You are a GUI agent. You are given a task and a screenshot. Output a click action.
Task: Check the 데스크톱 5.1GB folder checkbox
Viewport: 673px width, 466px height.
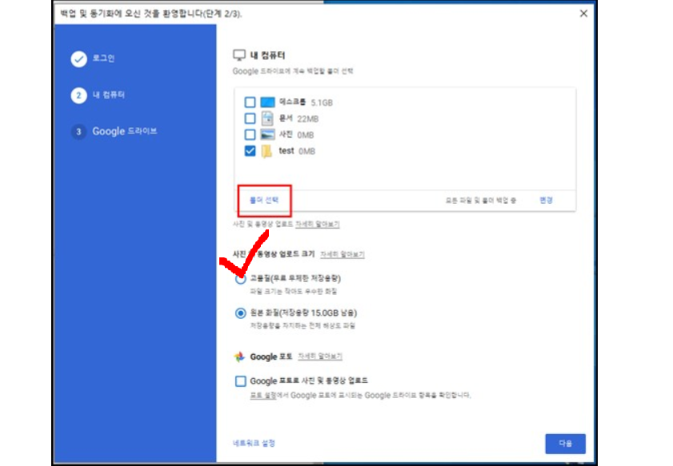click(x=250, y=102)
